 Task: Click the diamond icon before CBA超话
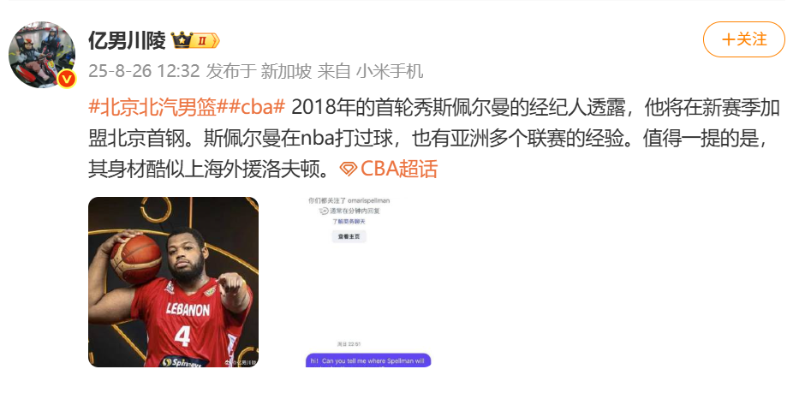348,169
